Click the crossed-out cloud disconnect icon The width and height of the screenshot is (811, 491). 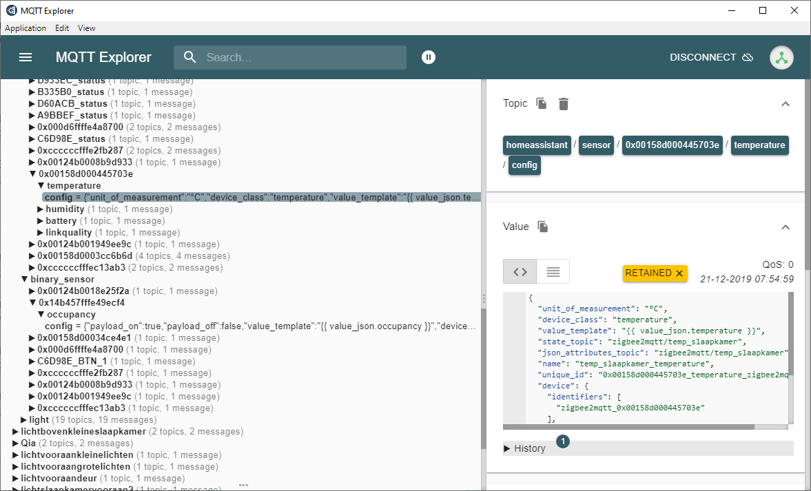(748, 57)
